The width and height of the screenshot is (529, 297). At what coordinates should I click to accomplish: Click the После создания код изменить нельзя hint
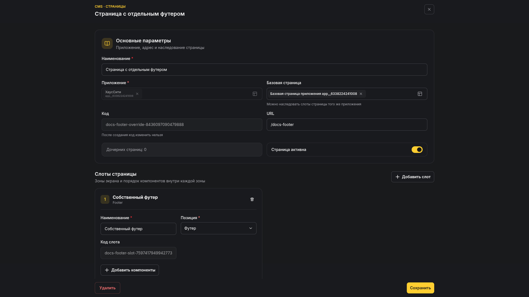point(132,135)
